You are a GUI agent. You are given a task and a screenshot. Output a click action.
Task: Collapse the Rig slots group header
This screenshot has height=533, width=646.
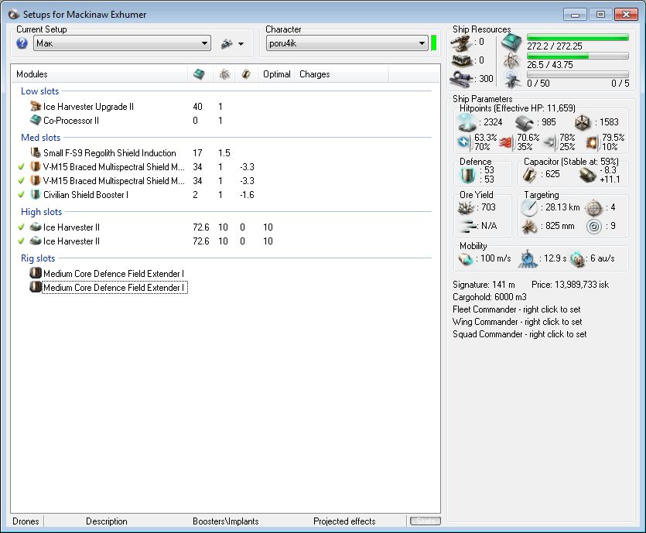point(38,258)
